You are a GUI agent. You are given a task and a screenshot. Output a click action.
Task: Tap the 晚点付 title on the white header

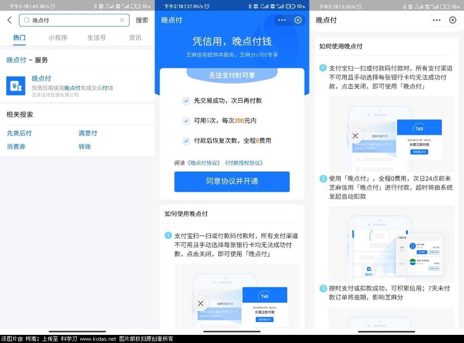tap(326, 20)
